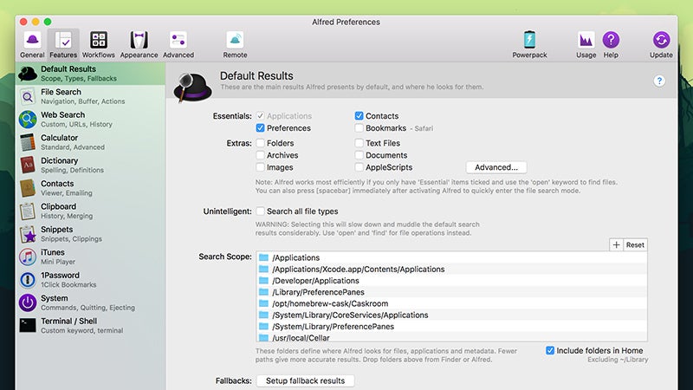Screen dimensions: 693x390
Task: Select Default Results bowler hat icon
Action: [28, 74]
